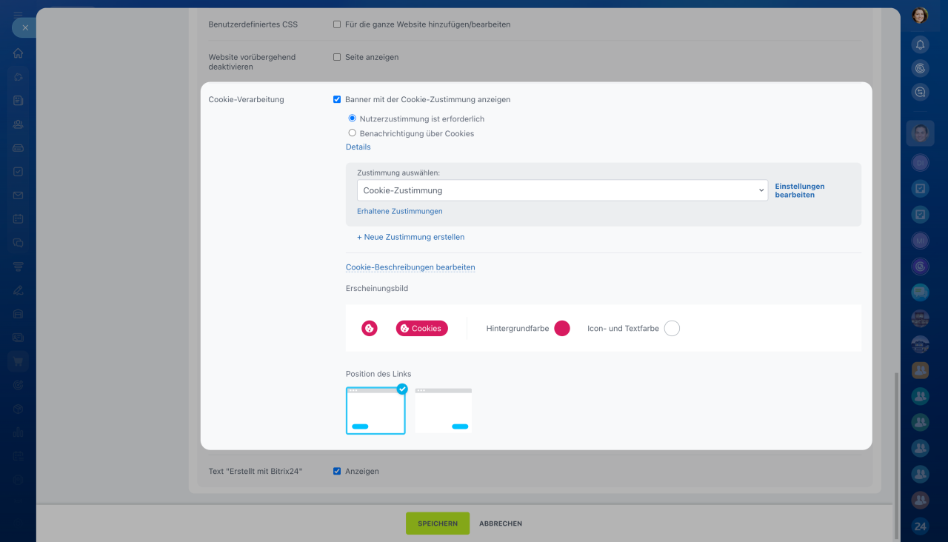Uncheck 'Banner mit der Cookie-Zustimmung anzeigen'
This screenshot has height=542, width=948.
click(x=337, y=99)
